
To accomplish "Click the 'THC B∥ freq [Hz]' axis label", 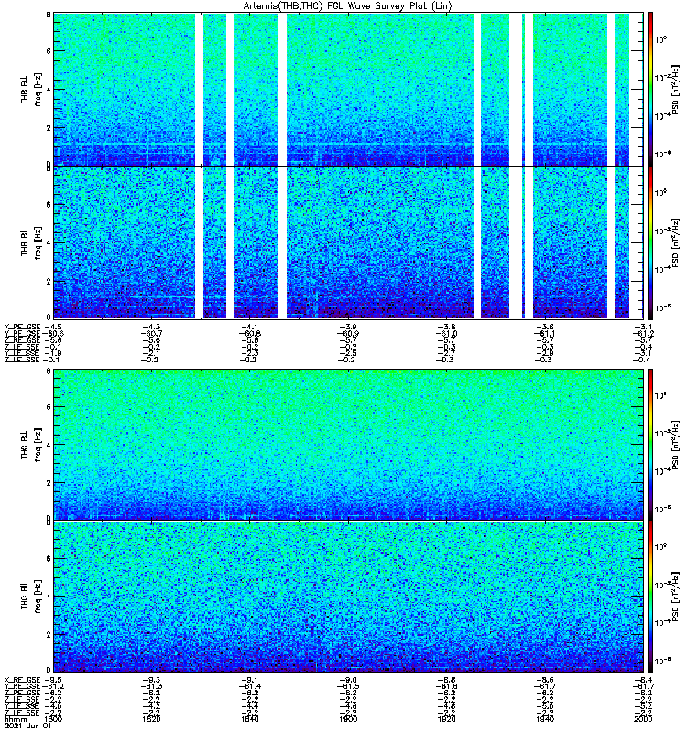I will [31, 597].
